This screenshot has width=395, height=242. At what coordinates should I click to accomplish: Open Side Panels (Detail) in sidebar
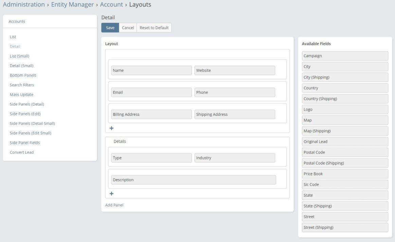pyautogui.click(x=27, y=104)
